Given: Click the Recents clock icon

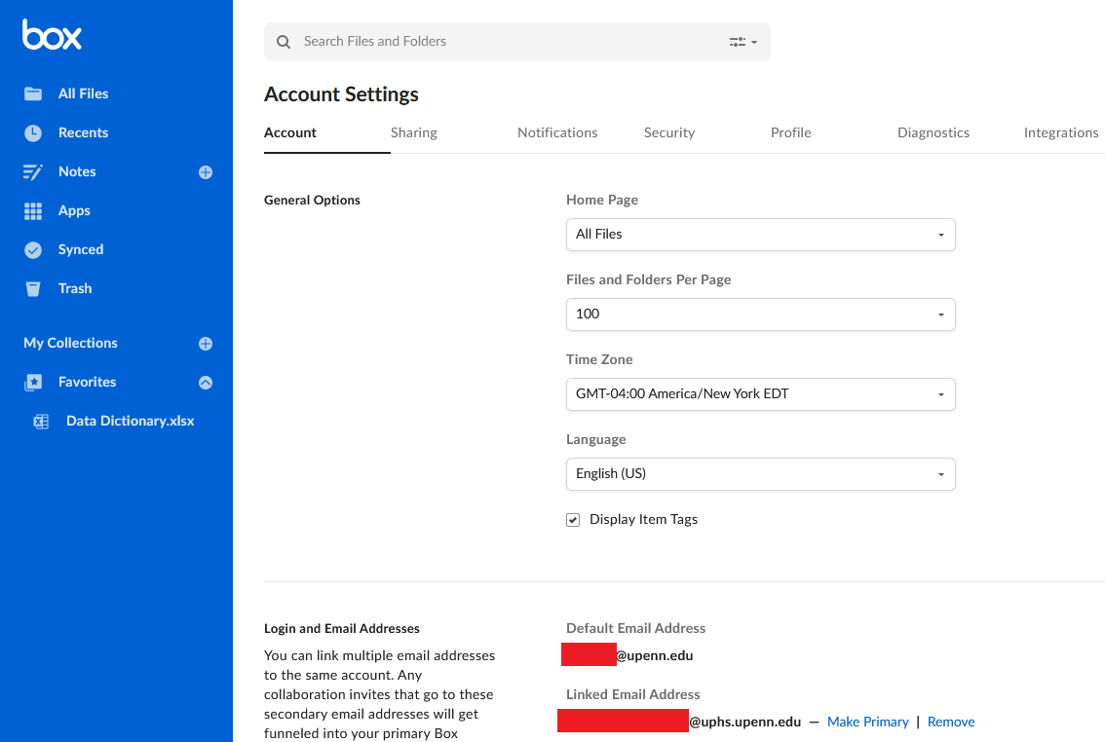Looking at the screenshot, I should (x=33, y=133).
